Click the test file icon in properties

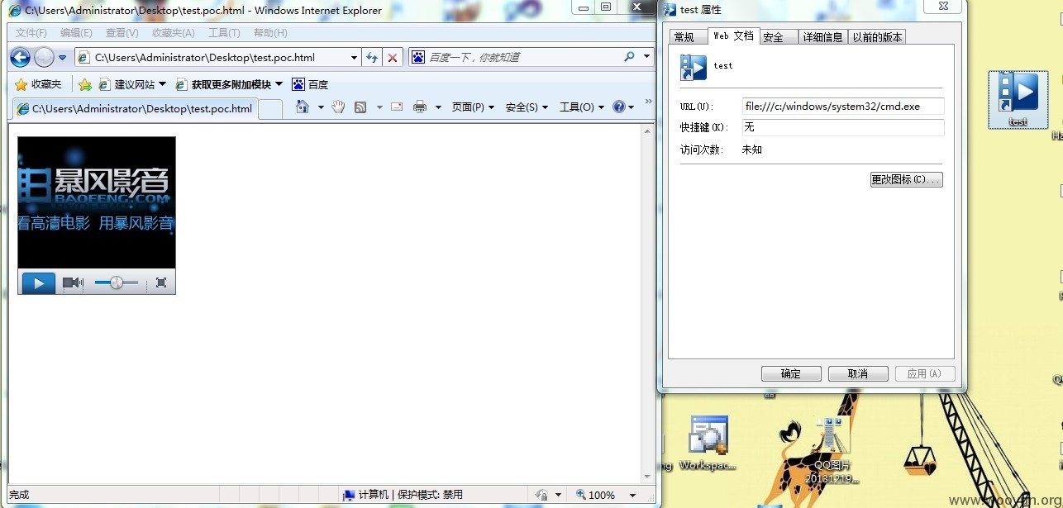coord(694,67)
